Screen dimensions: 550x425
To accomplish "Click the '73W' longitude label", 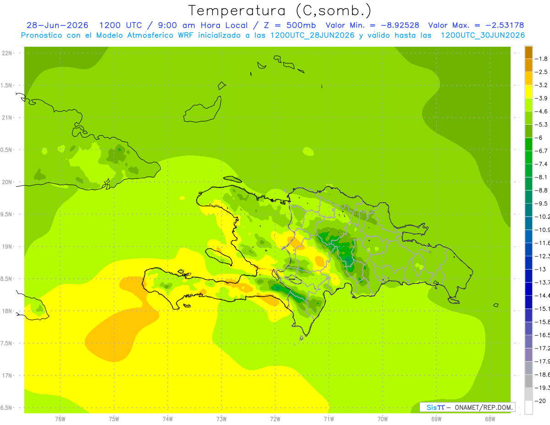I will coord(221,419).
